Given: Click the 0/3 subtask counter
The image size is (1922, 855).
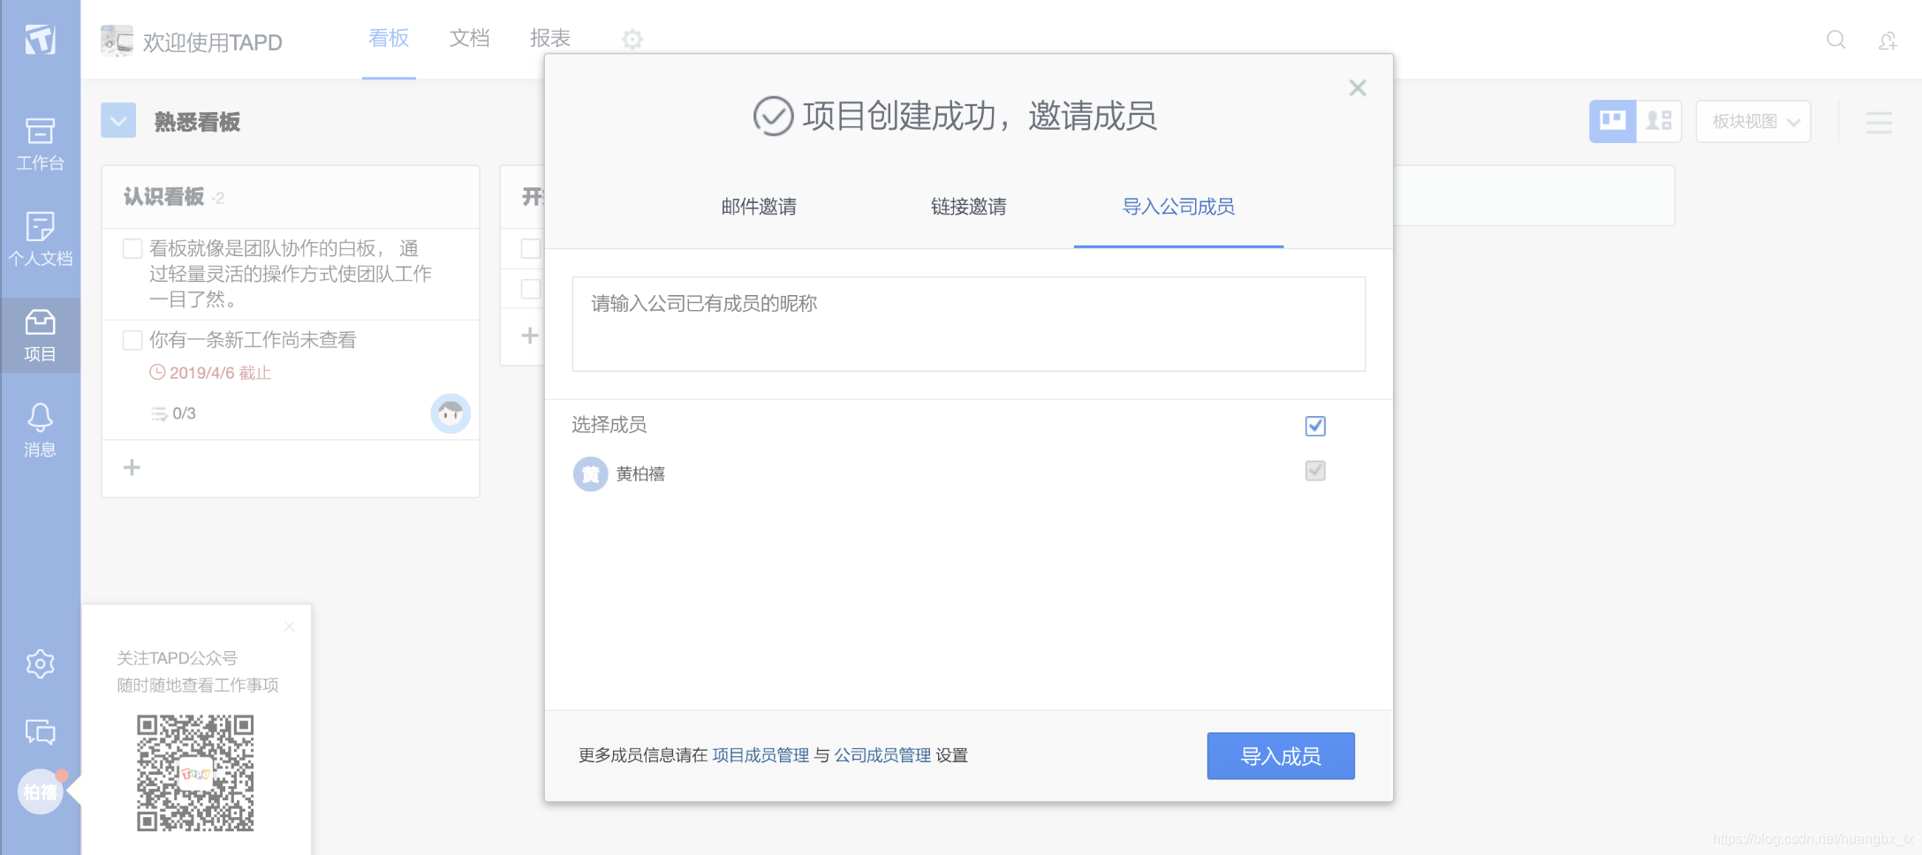Looking at the screenshot, I should (173, 413).
